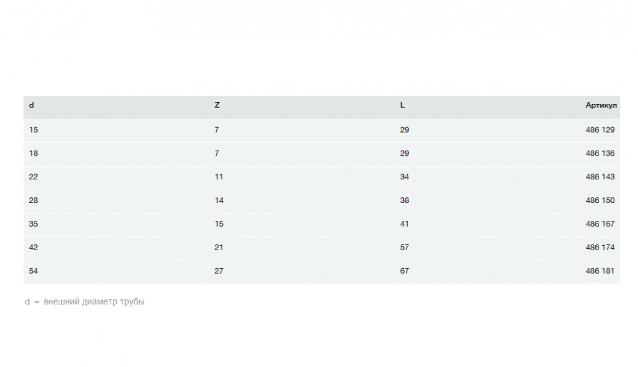
Task: Select article number 486 129
Action: 600,130
